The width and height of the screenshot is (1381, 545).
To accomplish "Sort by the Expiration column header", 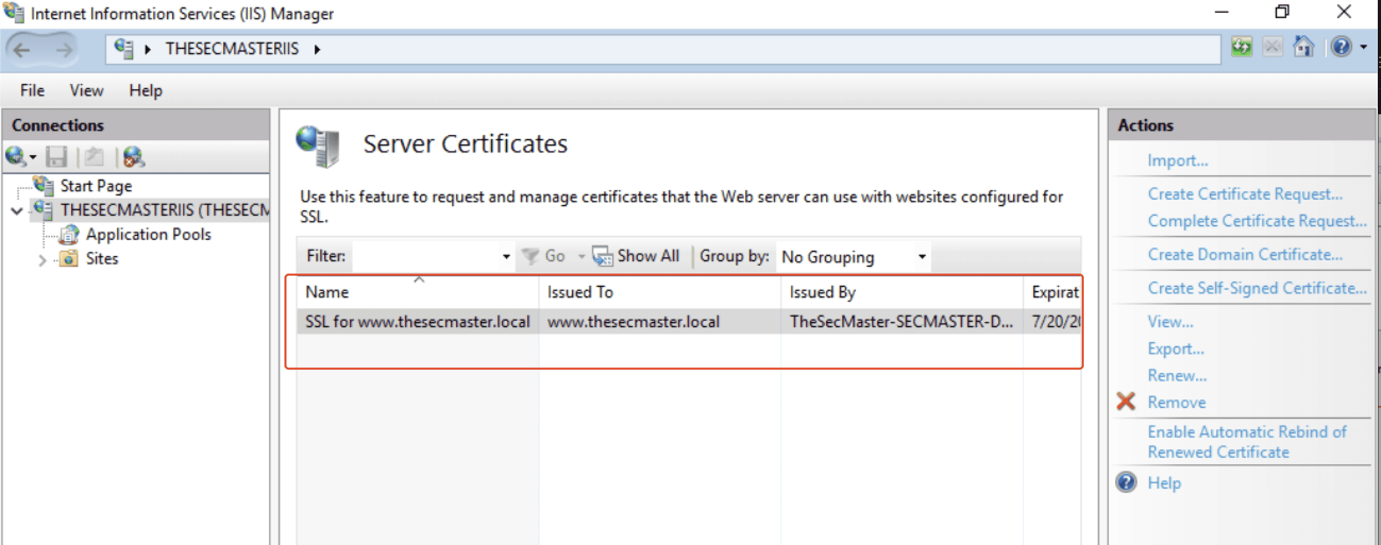I will tap(1052, 292).
